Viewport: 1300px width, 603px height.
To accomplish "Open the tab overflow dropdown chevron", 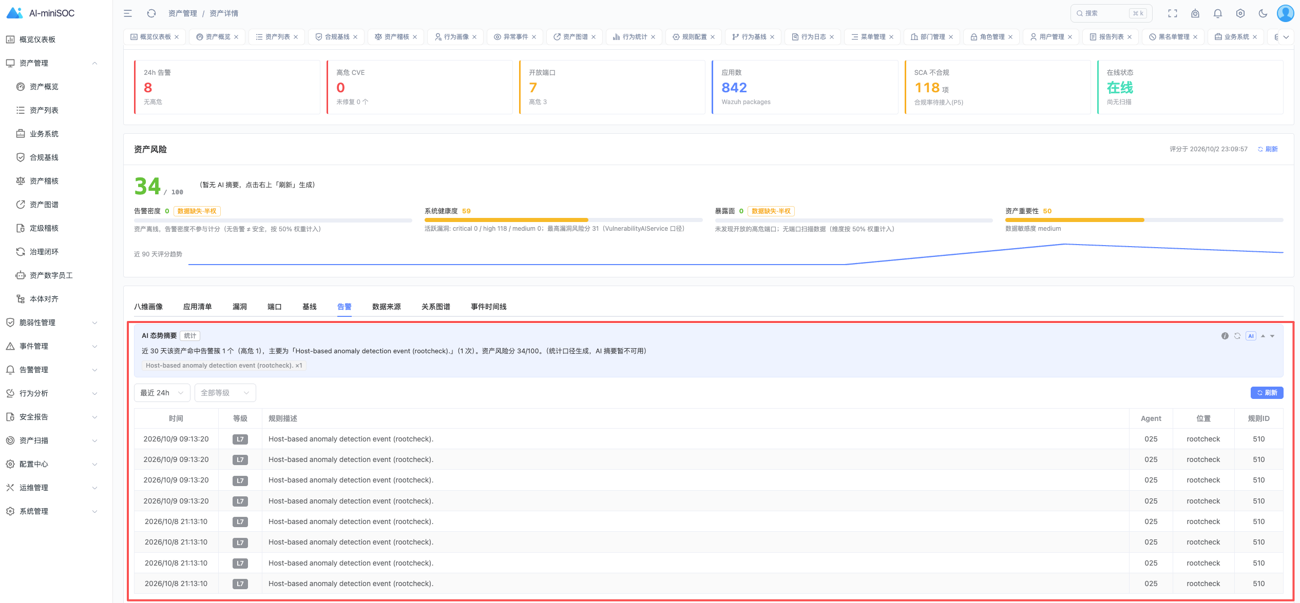I will [1286, 37].
